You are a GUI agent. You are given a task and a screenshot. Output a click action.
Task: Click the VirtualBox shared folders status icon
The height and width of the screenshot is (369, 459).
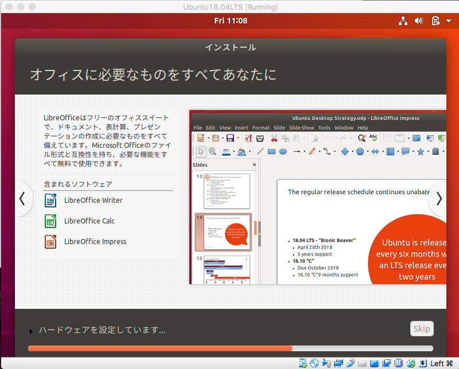[363, 363]
